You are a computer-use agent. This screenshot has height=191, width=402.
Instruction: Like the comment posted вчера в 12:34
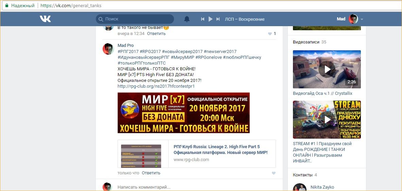(x=270, y=34)
